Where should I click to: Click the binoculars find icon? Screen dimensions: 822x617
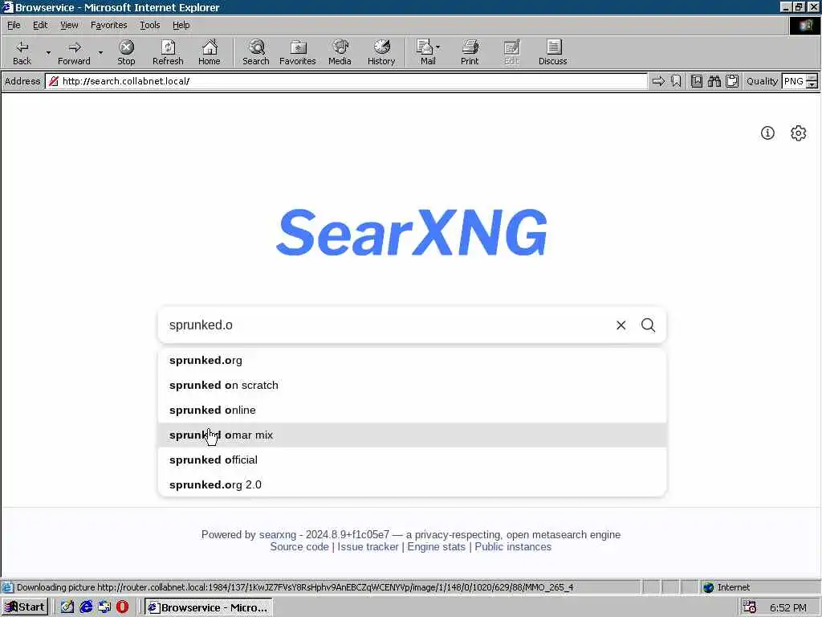click(714, 81)
